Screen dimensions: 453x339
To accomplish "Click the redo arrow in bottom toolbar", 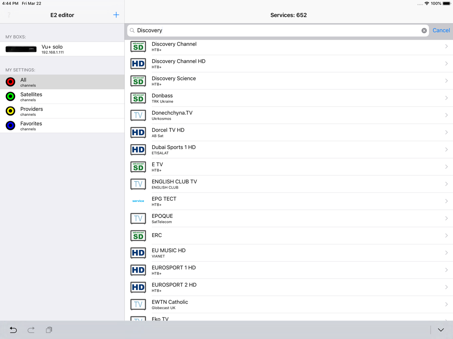I will [31, 330].
